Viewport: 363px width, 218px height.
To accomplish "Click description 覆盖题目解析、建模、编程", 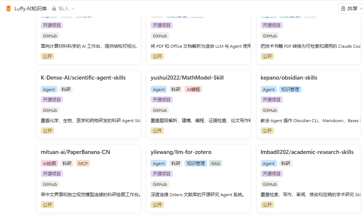I will click(x=201, y=121).
